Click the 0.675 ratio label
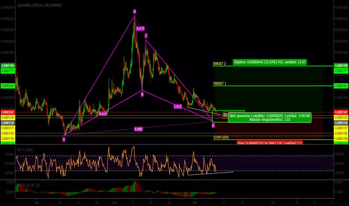Image resolution: width=349 pixels, height=206 pixels. 140,28
